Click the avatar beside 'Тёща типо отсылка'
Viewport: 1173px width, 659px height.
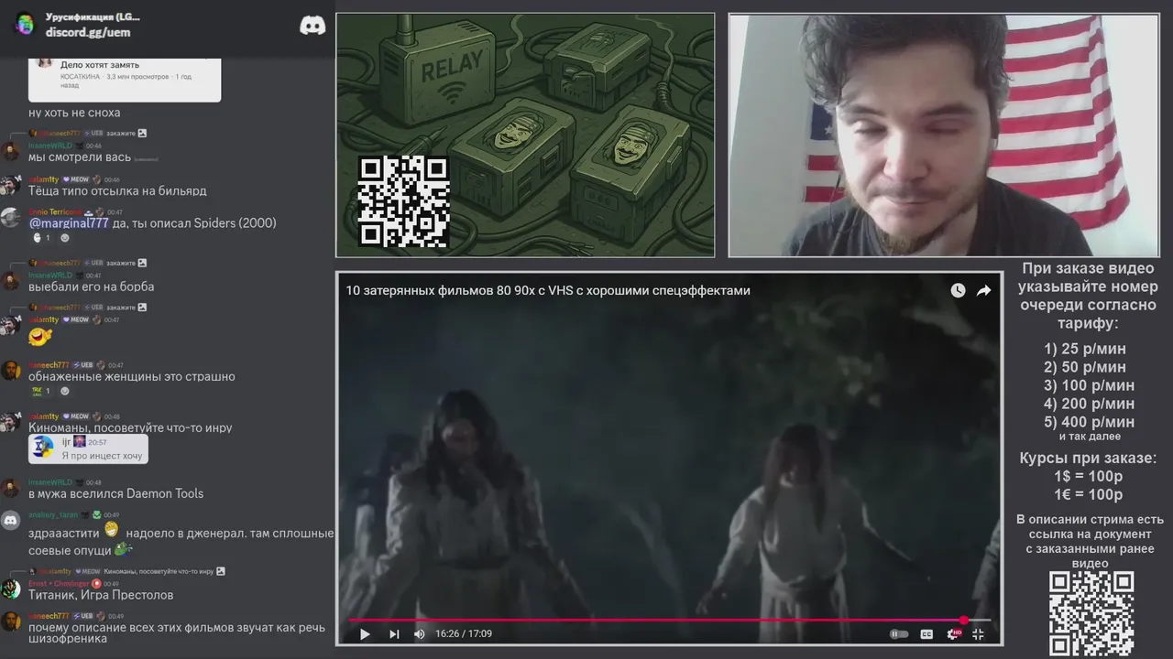pyautogui.click(x=11, y=186)
